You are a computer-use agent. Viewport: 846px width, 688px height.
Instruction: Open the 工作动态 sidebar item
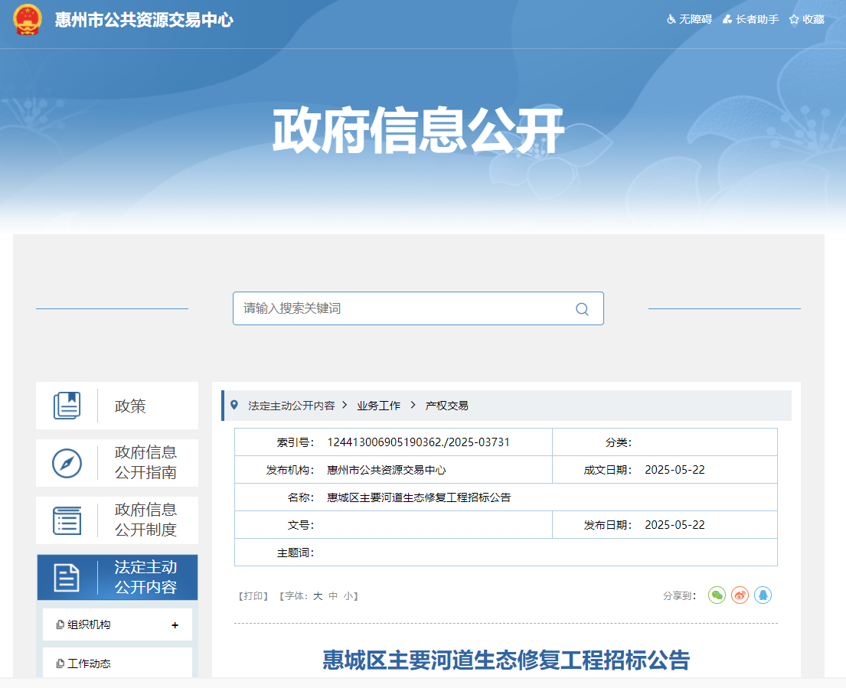coord(89,664)
